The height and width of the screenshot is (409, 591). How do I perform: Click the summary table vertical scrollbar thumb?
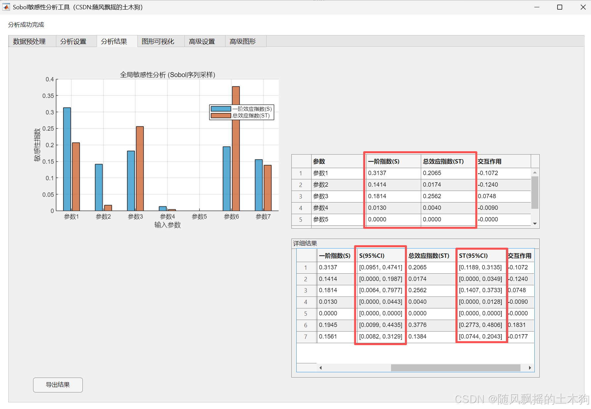click(535, 193)
